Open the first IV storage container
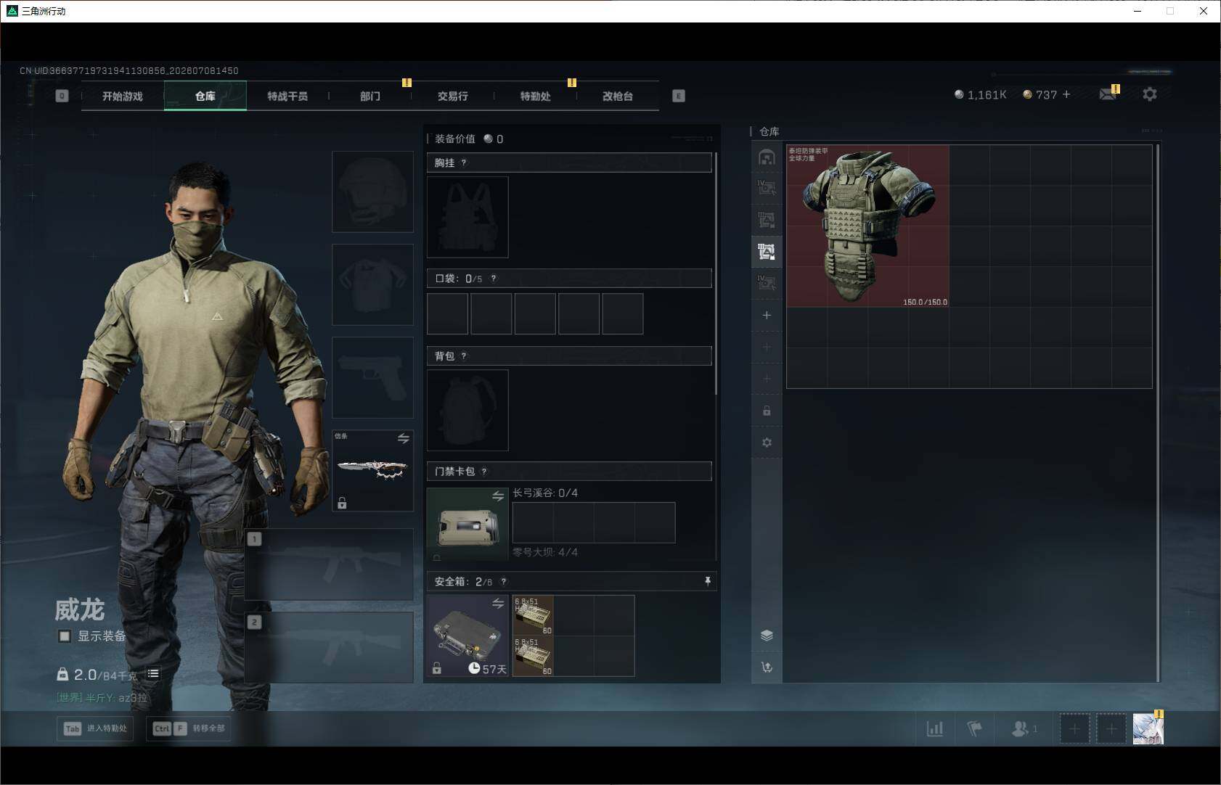The width and height of the screenshot is (1221, 785). (x=767, y=188)
